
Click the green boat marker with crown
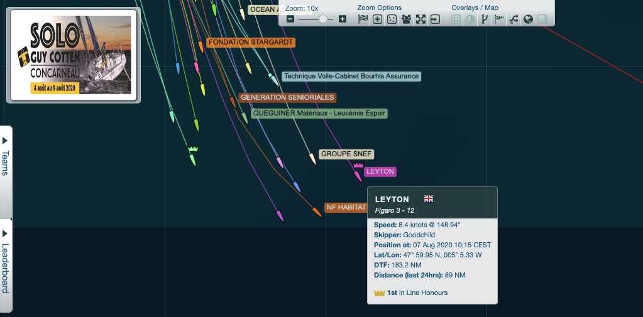click(192, 160)
